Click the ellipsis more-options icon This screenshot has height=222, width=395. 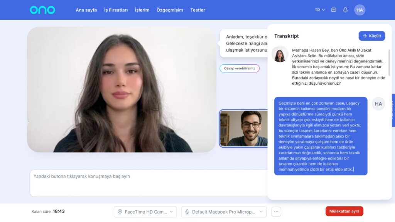[x=276, y=211]
